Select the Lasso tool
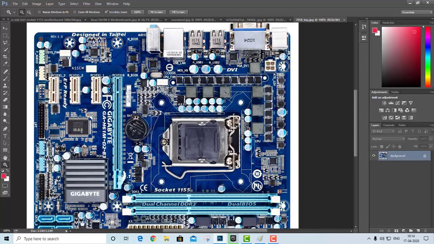The height and width of the screenshot is (244, 434). click(5, 42)
